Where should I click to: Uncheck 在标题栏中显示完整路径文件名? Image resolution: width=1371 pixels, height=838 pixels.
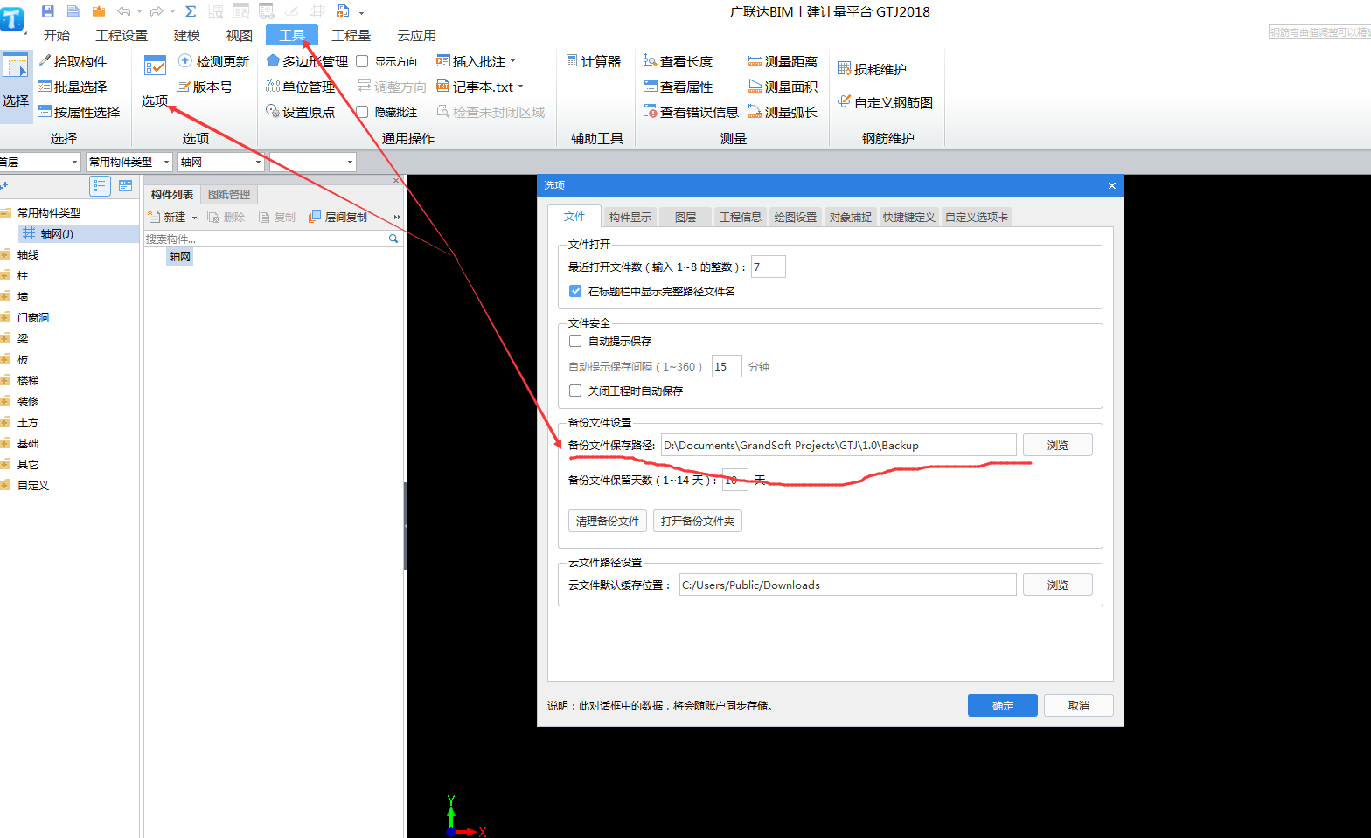[x=575, y=291]
